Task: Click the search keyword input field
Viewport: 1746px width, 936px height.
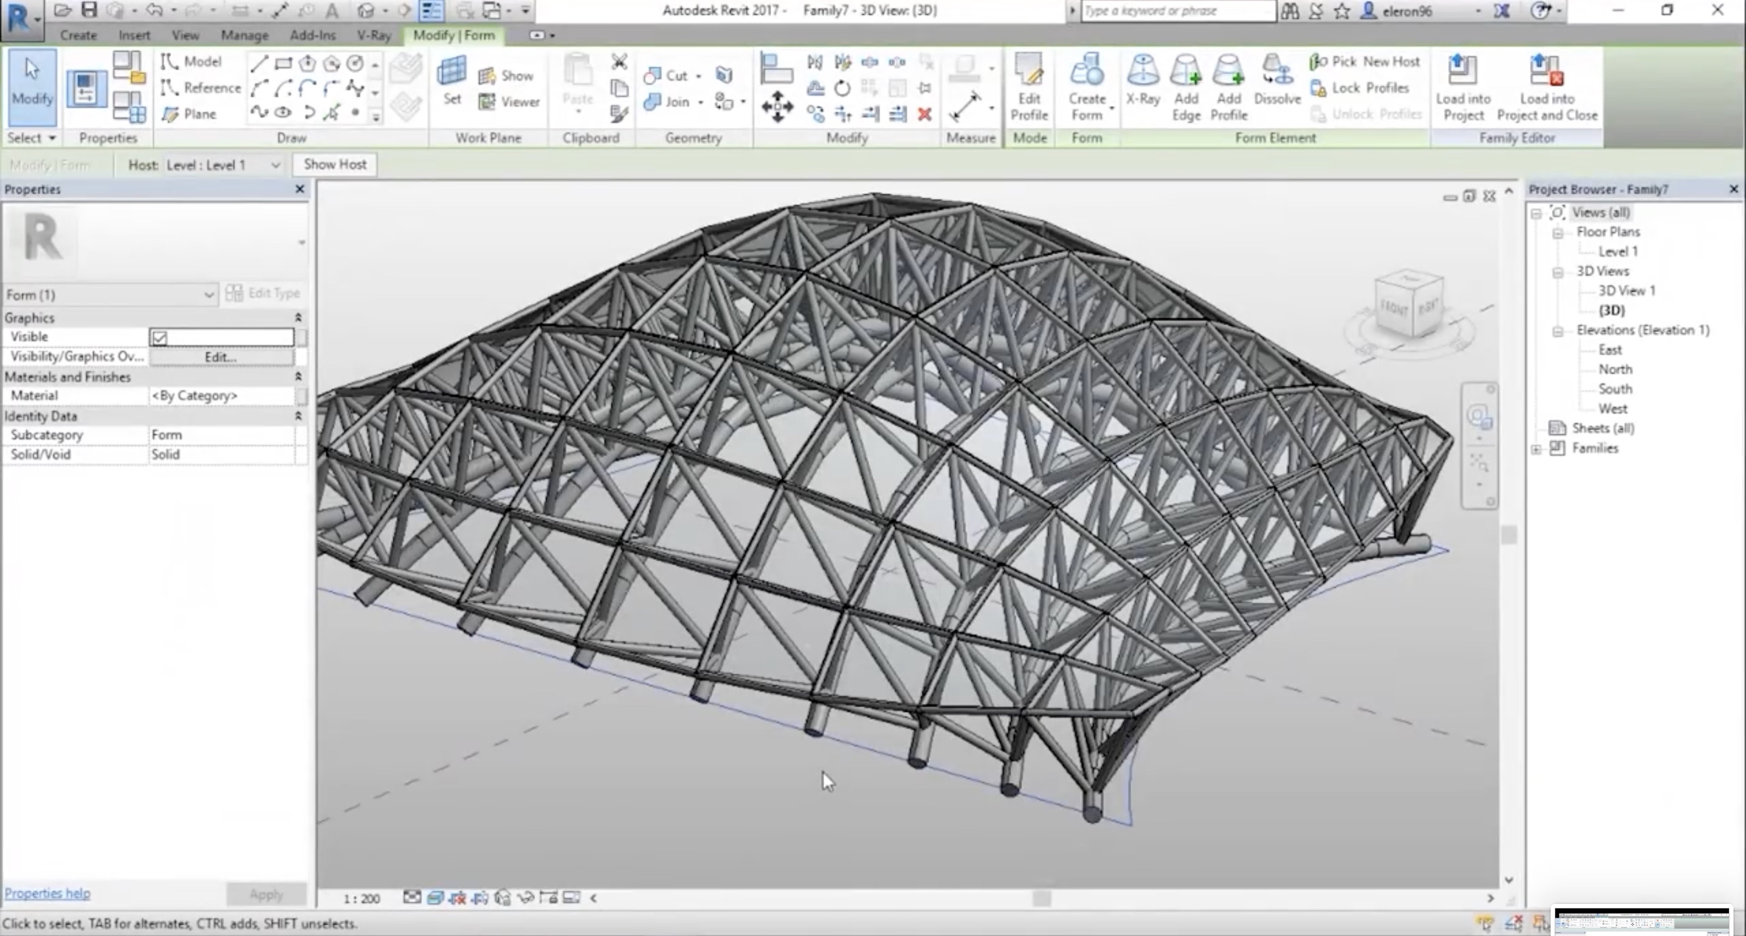Action: tap(1178, 11)
